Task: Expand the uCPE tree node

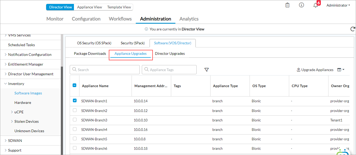Action: pyautogui.click(x=12, y=112)
